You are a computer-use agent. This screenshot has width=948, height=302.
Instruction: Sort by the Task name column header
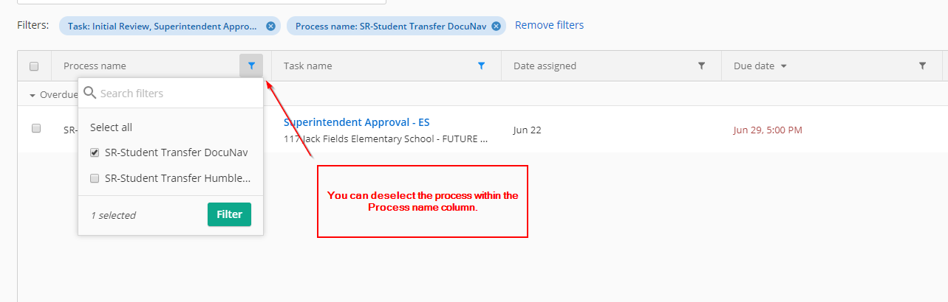click(x=307, y=66)
